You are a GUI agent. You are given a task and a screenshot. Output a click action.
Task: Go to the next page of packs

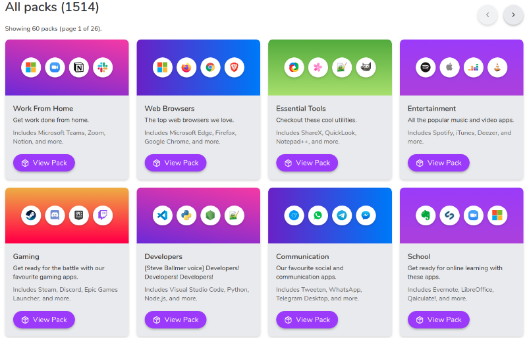coord(513,14)
